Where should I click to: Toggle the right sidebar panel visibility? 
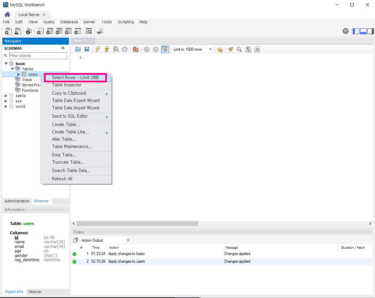(x=370, y=31)
